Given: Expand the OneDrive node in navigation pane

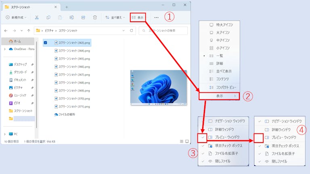Looking at the screenshot, I should 5,49.
